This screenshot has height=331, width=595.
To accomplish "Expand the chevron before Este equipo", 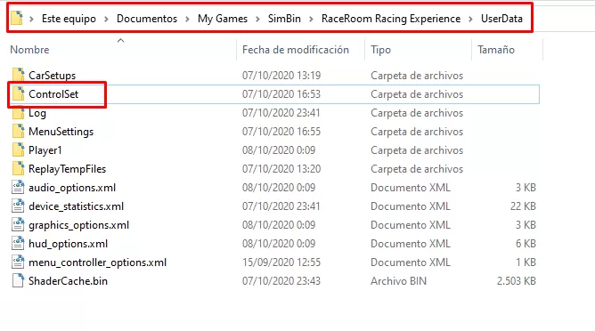I will tap(31, 19).
